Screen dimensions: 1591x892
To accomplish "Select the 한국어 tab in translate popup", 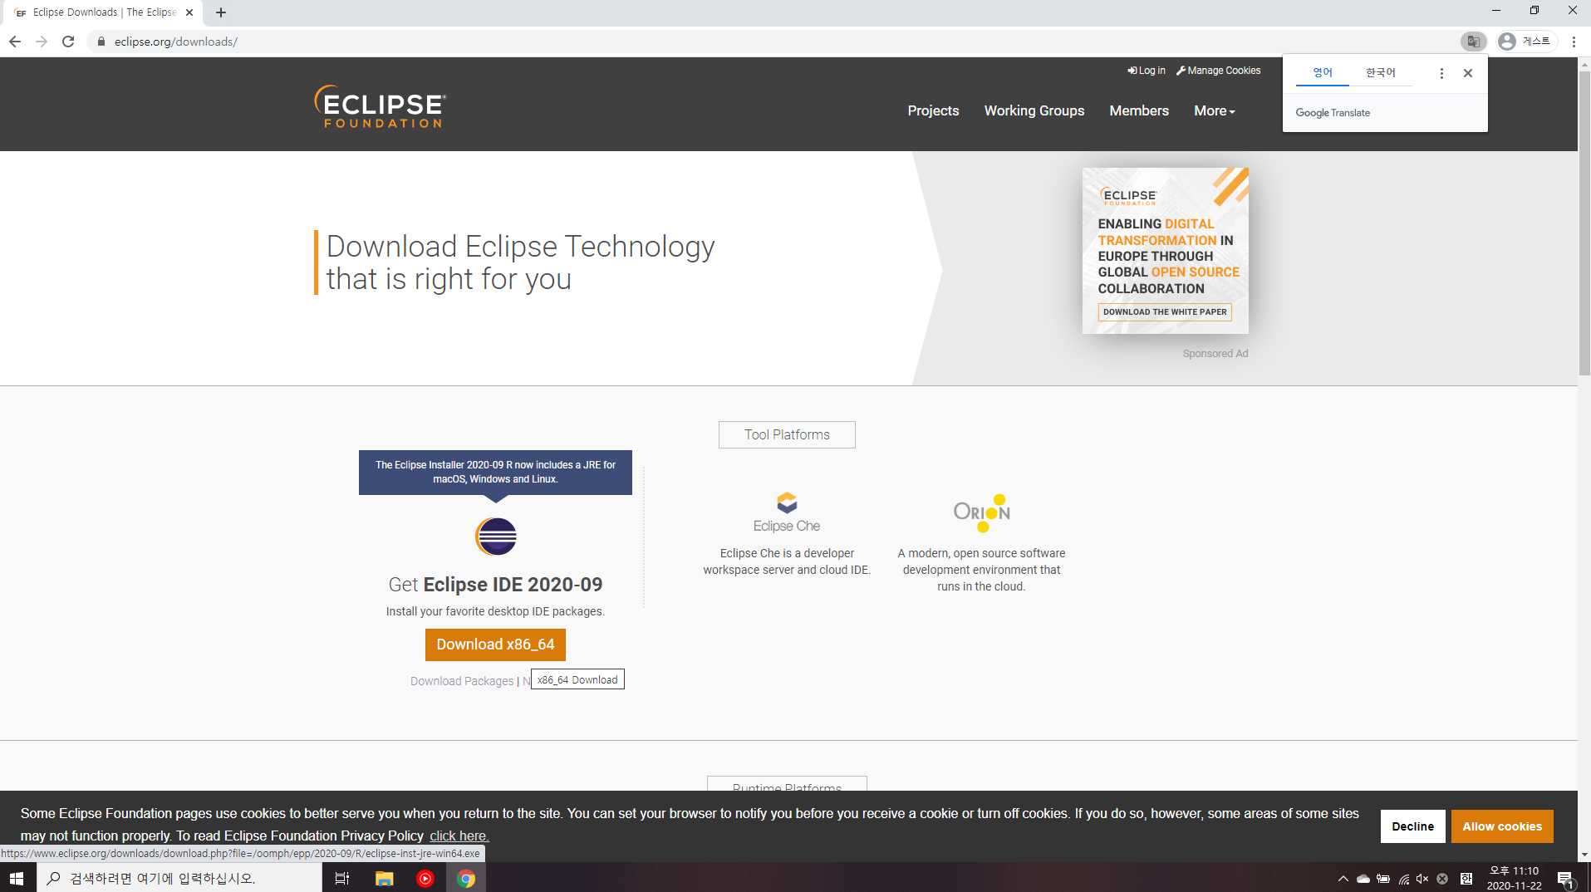I will click(x=1381, y=73).
